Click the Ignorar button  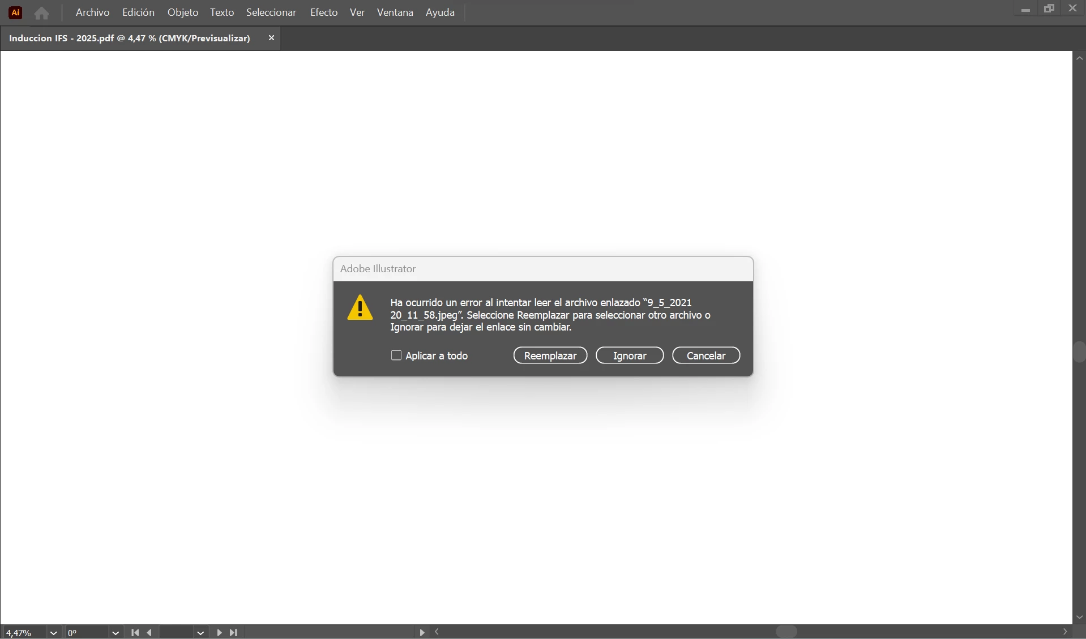[630, 355]
